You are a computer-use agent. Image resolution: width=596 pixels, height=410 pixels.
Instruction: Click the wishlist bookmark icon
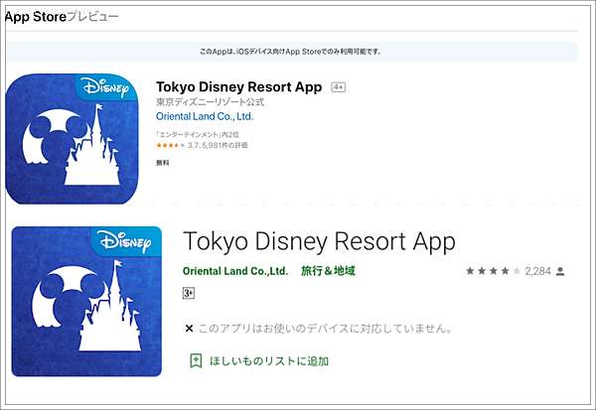click(x=196, y=360)
